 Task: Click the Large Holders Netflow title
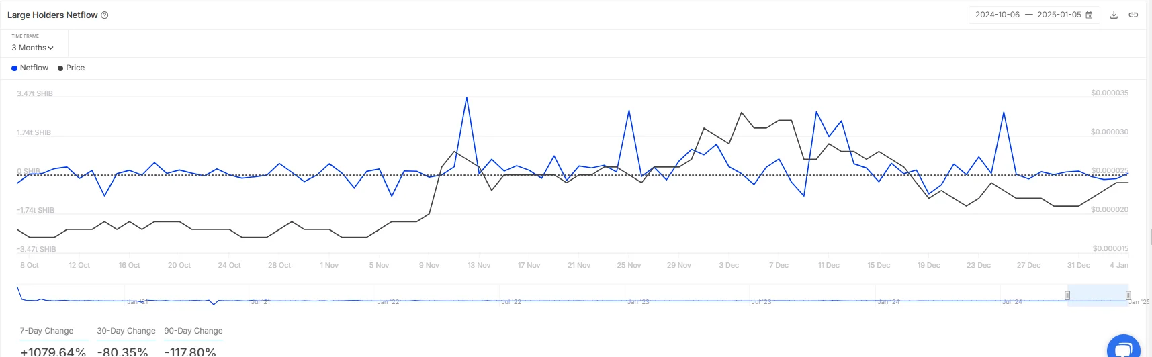pyautogui.click(x=52, y=15)
